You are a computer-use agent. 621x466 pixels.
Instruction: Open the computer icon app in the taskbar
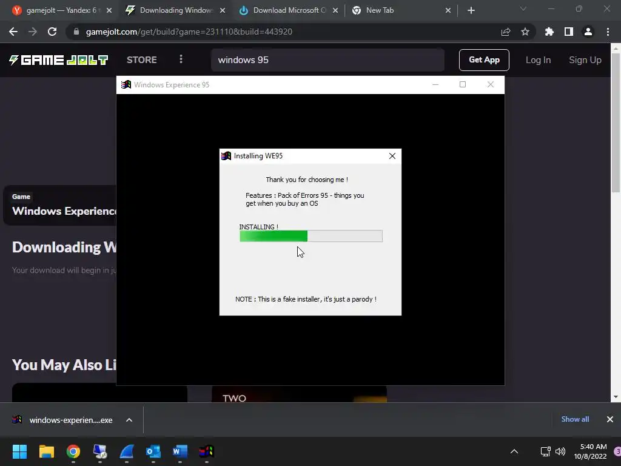pos(100,451)
